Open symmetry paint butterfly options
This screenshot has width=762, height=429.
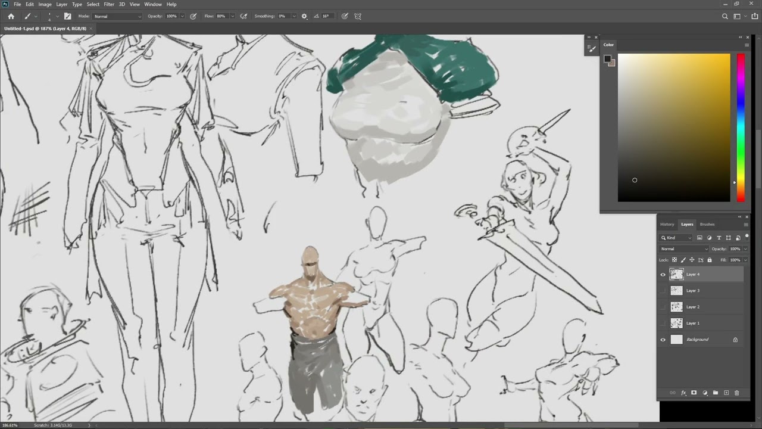358,16
